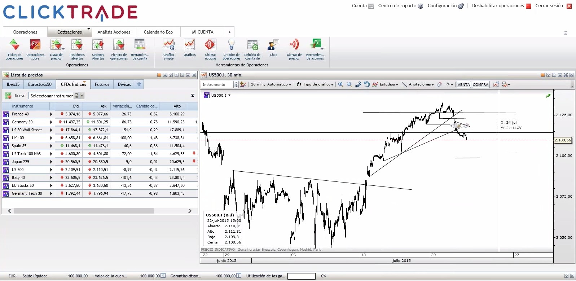Open Tipo de gráfico dropdown
The image size is (576, 281).
315,84
